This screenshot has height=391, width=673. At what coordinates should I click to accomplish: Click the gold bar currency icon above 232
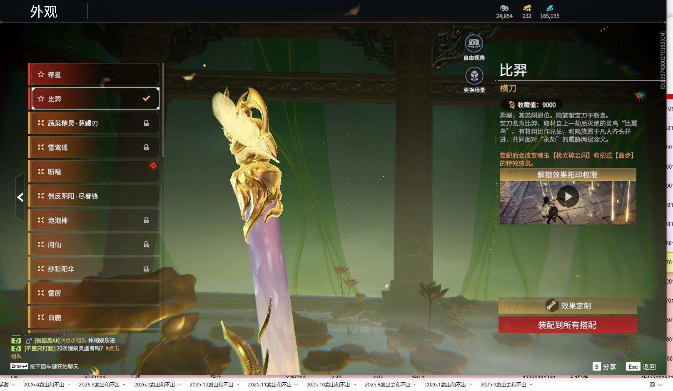coord(527,8)
